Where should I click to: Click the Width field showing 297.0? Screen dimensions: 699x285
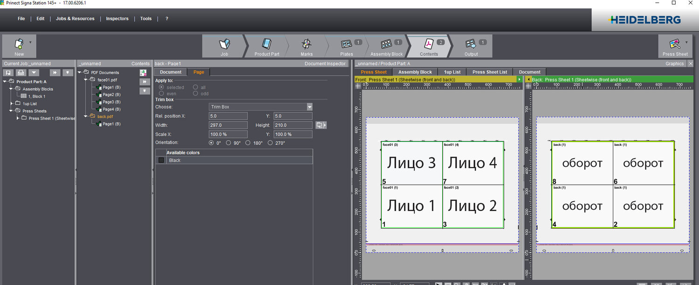tap(228, 125)
